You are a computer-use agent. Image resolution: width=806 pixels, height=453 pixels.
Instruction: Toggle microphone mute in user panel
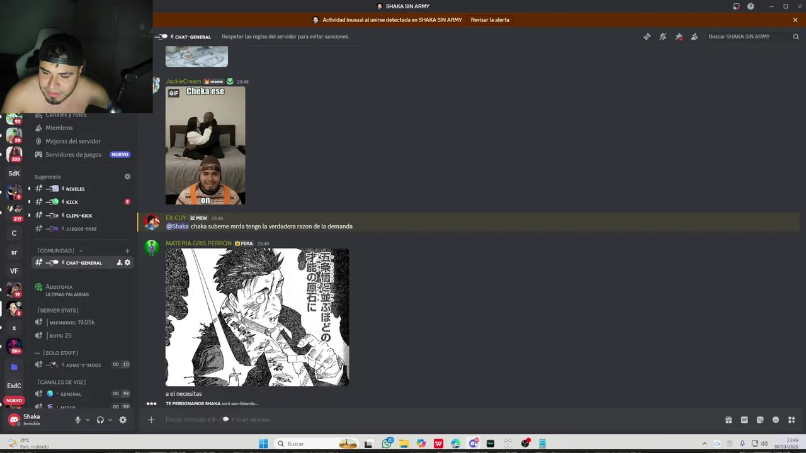tap(78, 420)
